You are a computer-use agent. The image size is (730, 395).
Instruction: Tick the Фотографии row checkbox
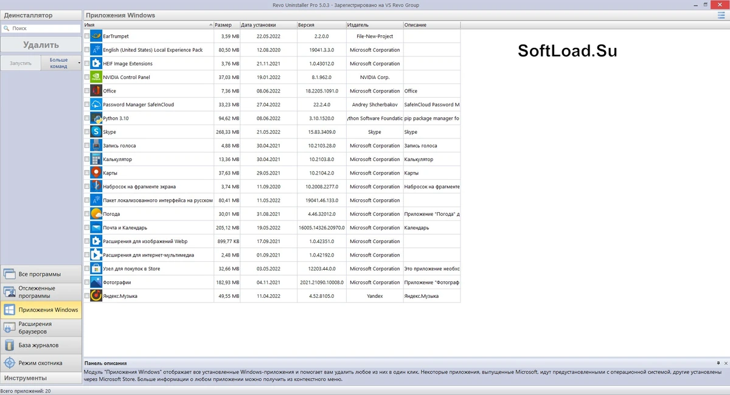[87, 283]
